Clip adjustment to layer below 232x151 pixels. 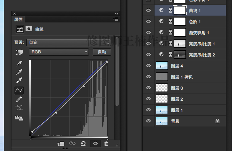click(x=61, y=144)
